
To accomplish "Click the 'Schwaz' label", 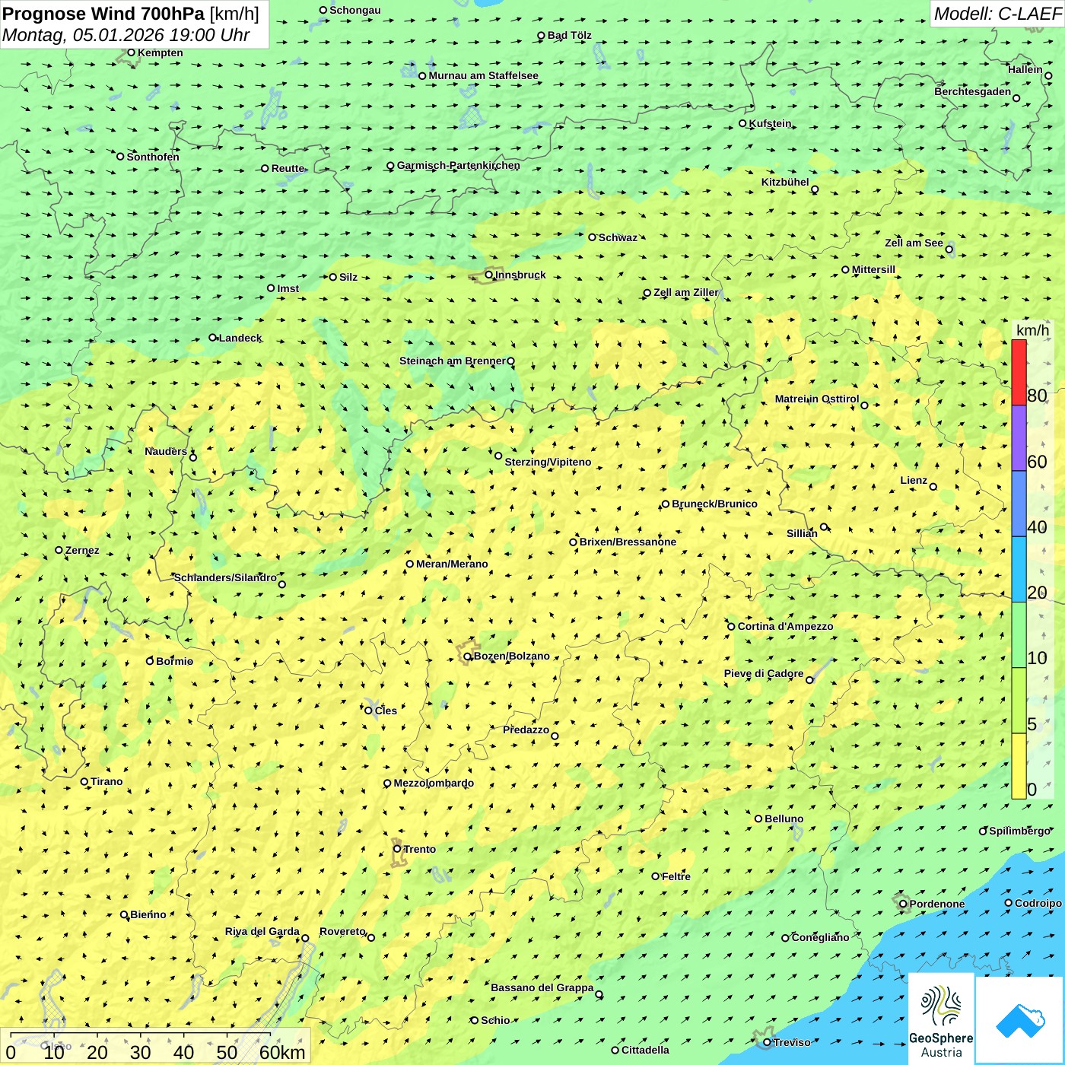I will tap(618, 237).
